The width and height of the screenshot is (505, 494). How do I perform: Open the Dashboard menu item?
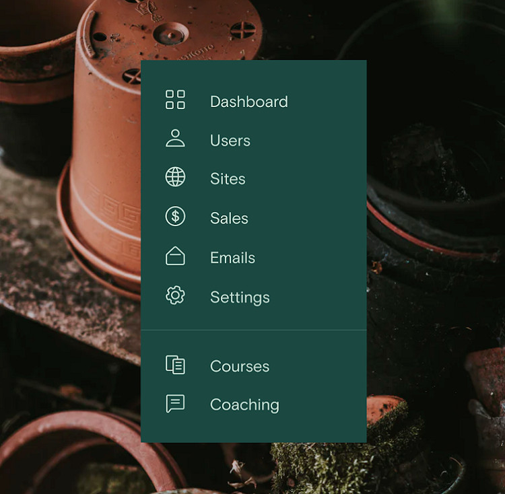[x=249, y=102]
